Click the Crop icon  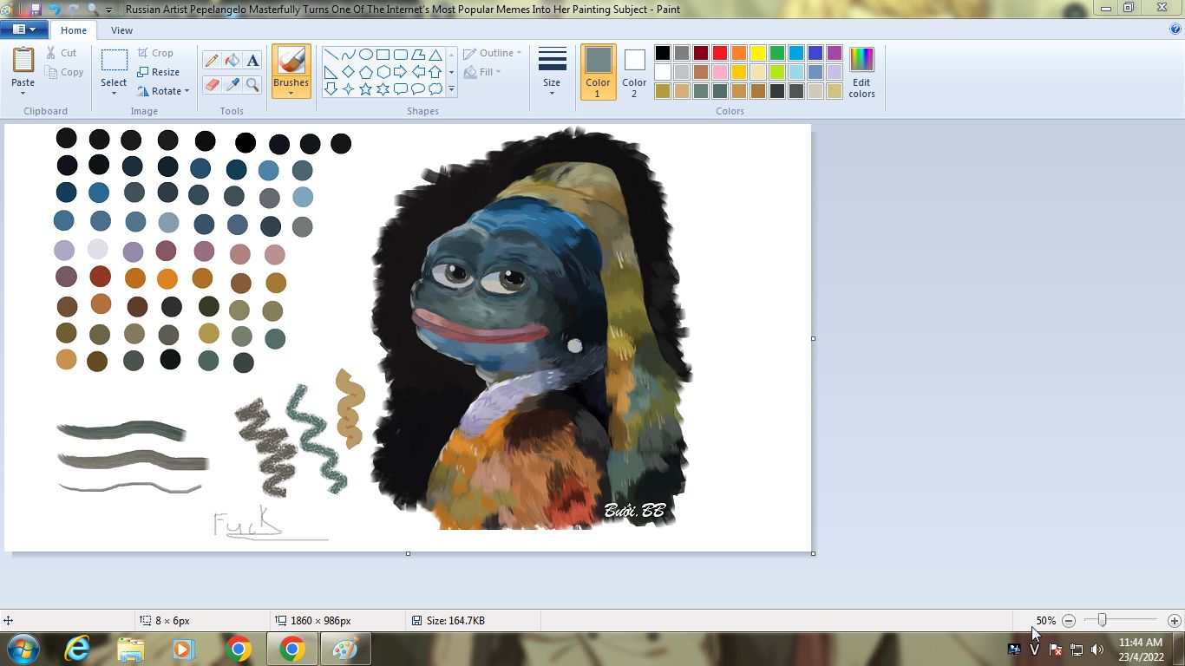coord(144,53)
